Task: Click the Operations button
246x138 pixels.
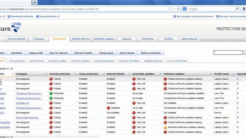Action: coord(17,53)
